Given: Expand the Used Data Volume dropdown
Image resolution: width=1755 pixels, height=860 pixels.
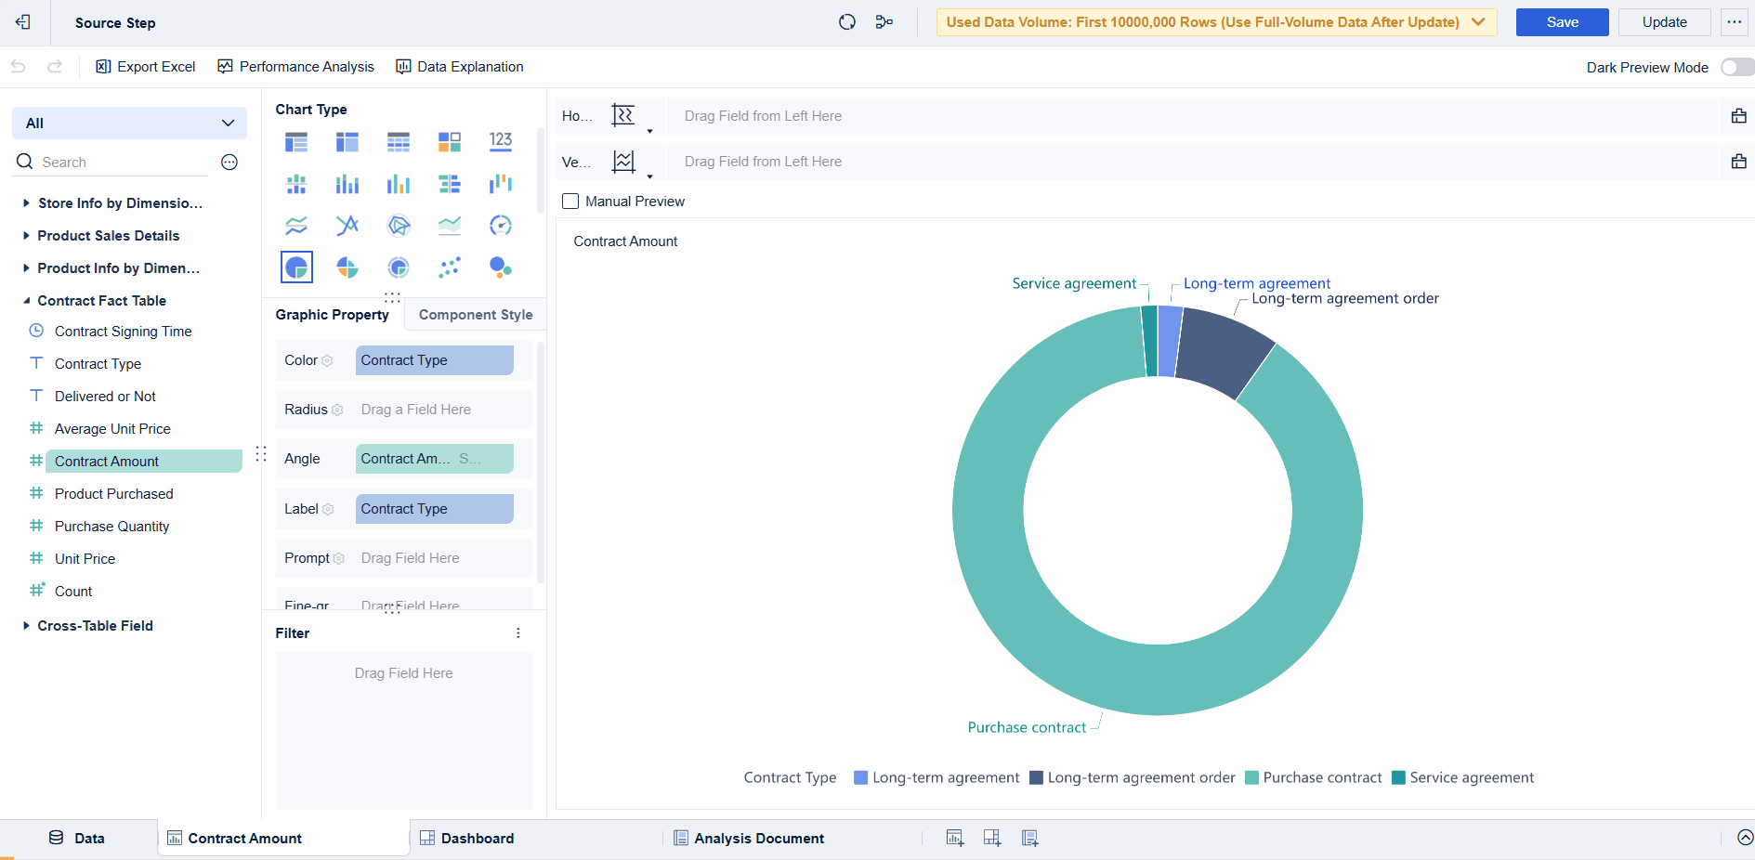Looking at the screenshot, I should coord(1478,22).
